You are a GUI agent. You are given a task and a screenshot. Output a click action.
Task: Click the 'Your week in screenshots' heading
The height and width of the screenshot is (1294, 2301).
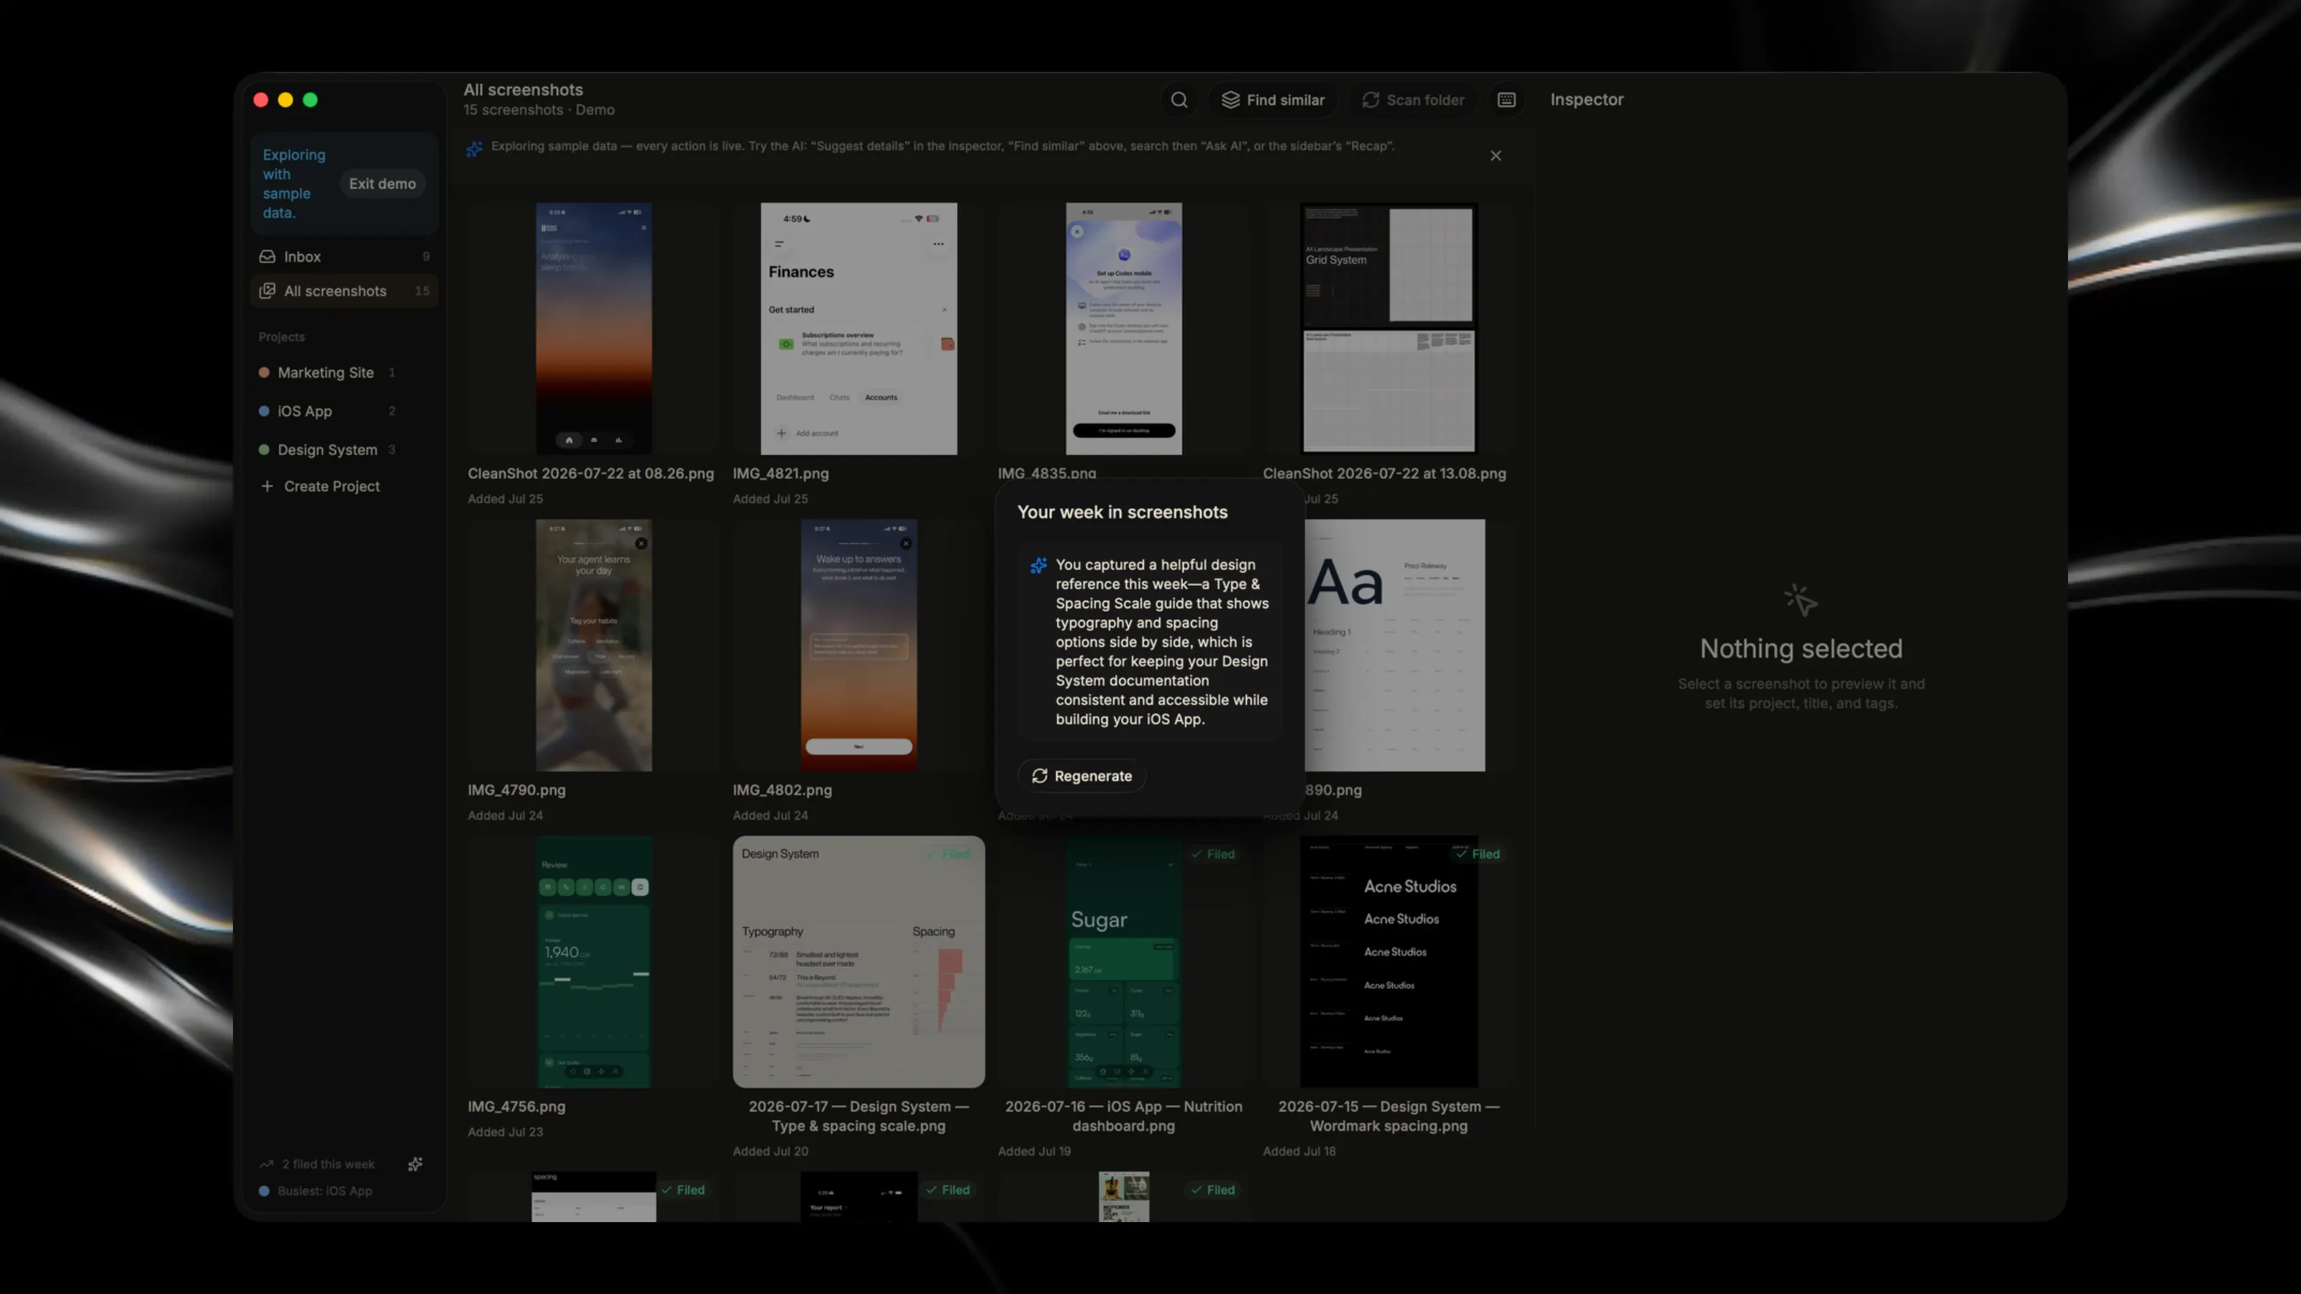click(x=1122, y=513)
